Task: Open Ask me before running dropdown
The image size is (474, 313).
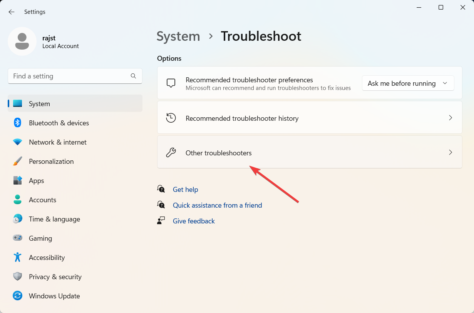Action: pos(408,83)
